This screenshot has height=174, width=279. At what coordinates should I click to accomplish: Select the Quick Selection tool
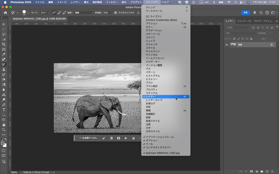(4, 39)
